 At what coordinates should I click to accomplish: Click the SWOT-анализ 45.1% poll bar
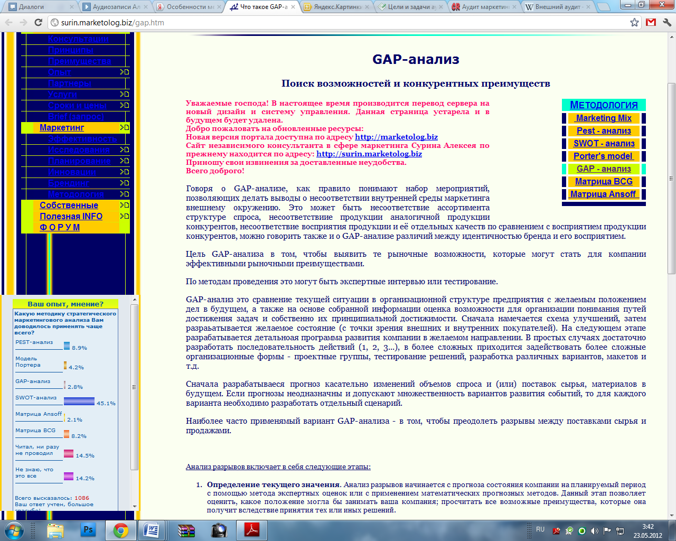[x=79, y=401]
